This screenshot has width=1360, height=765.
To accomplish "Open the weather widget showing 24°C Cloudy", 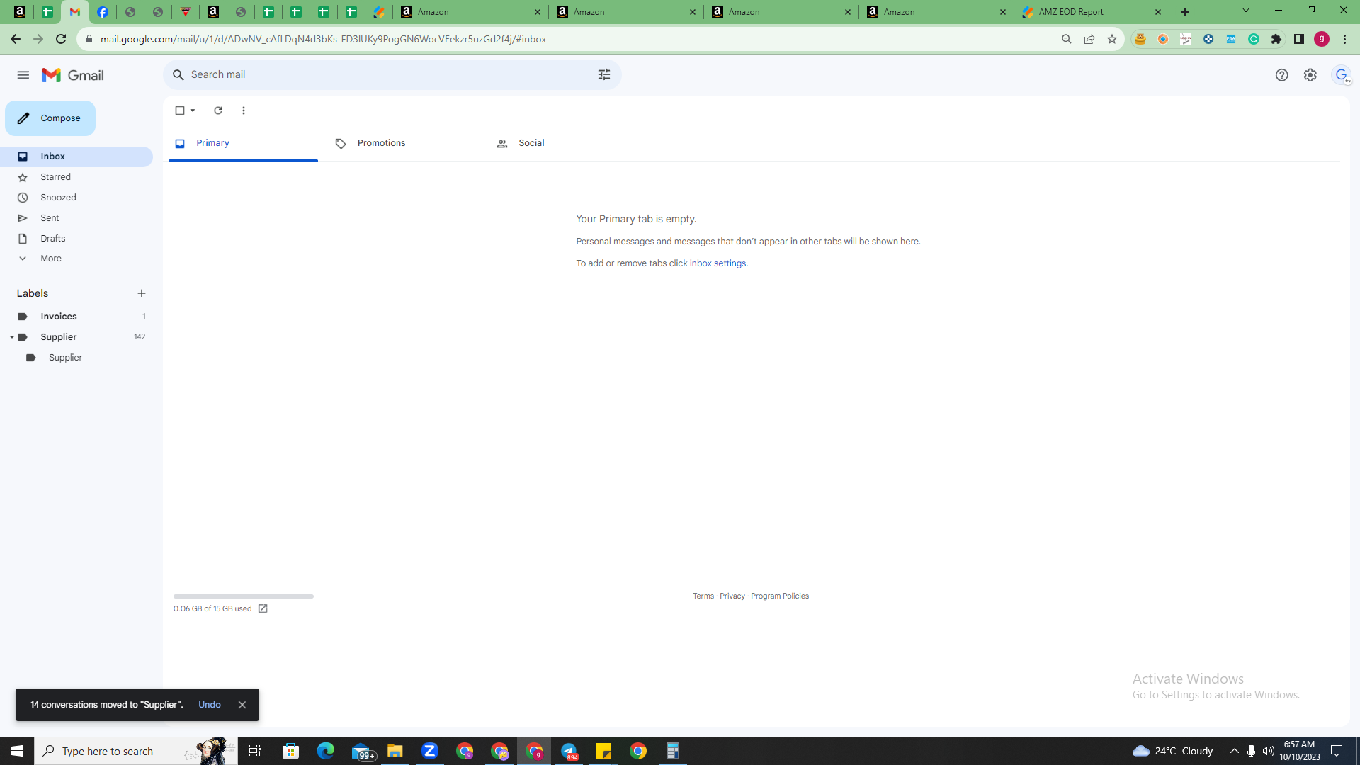I will click(1172, 751).
